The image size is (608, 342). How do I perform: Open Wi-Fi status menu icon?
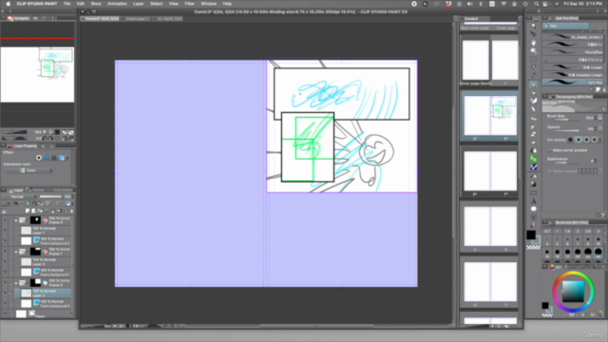(x=503, y=4)
